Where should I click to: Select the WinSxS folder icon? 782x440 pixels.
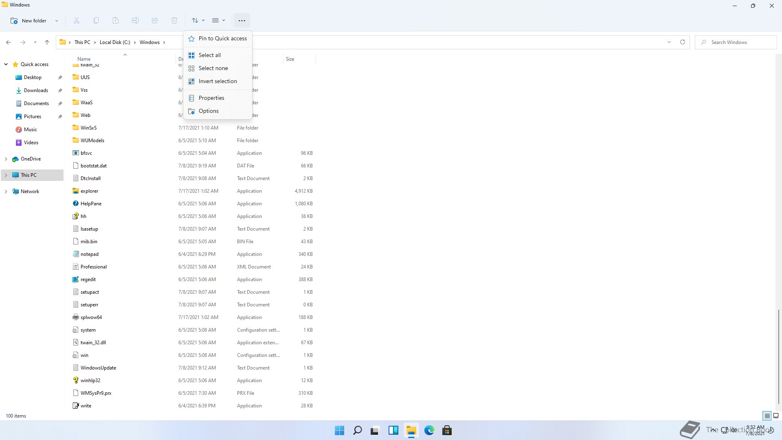(x=75, y=128)
